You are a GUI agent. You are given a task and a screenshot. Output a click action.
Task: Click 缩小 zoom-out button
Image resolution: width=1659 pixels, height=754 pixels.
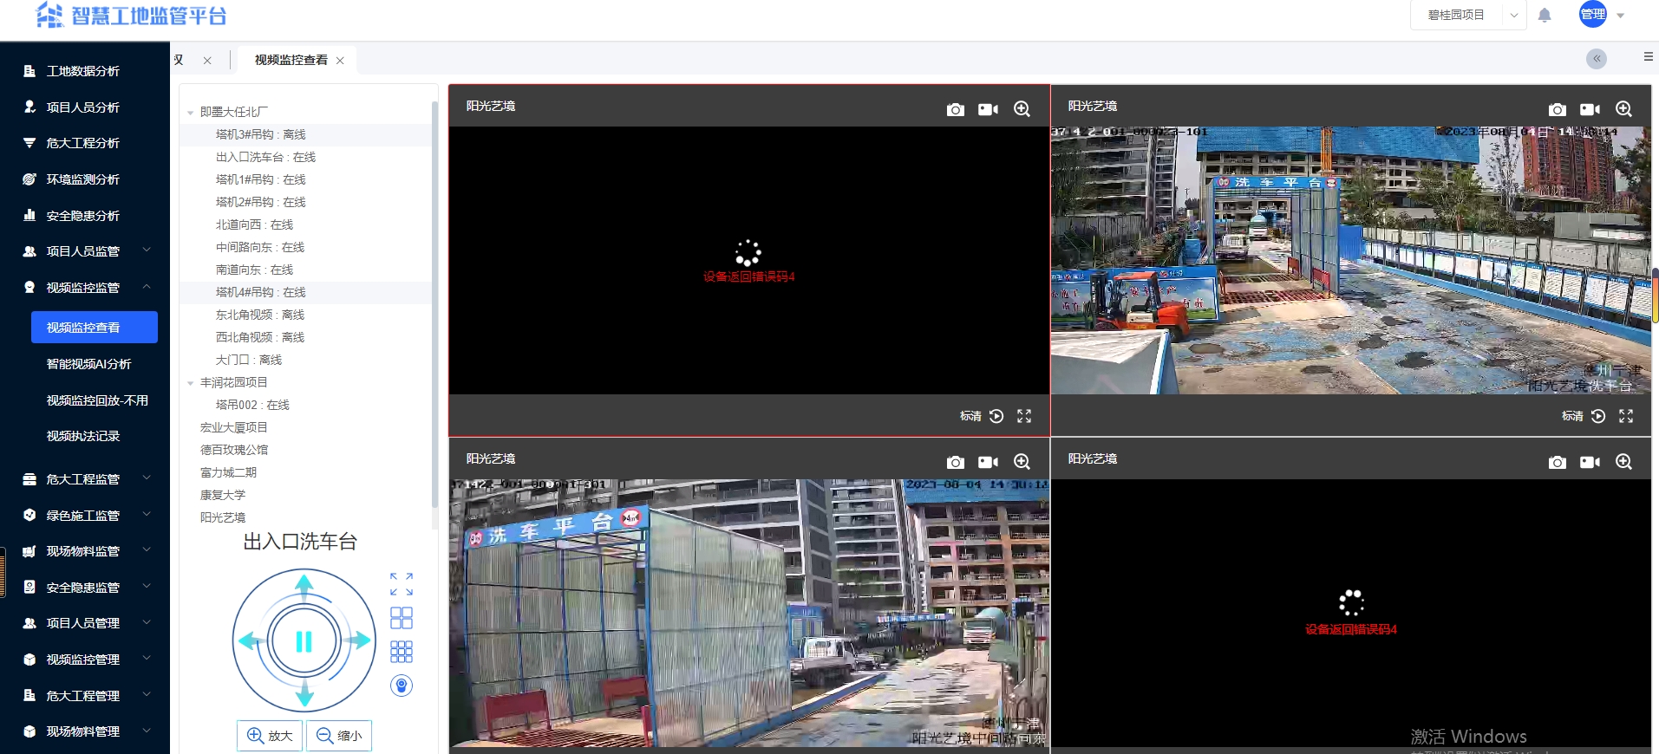tap(339, 736)
